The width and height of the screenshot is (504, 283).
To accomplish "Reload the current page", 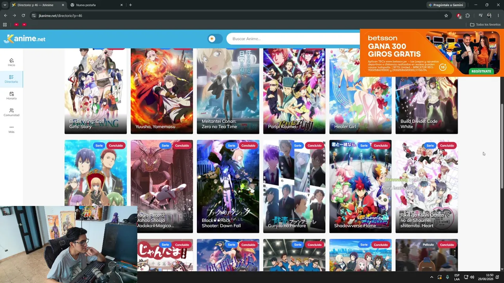I will [23, 16].
